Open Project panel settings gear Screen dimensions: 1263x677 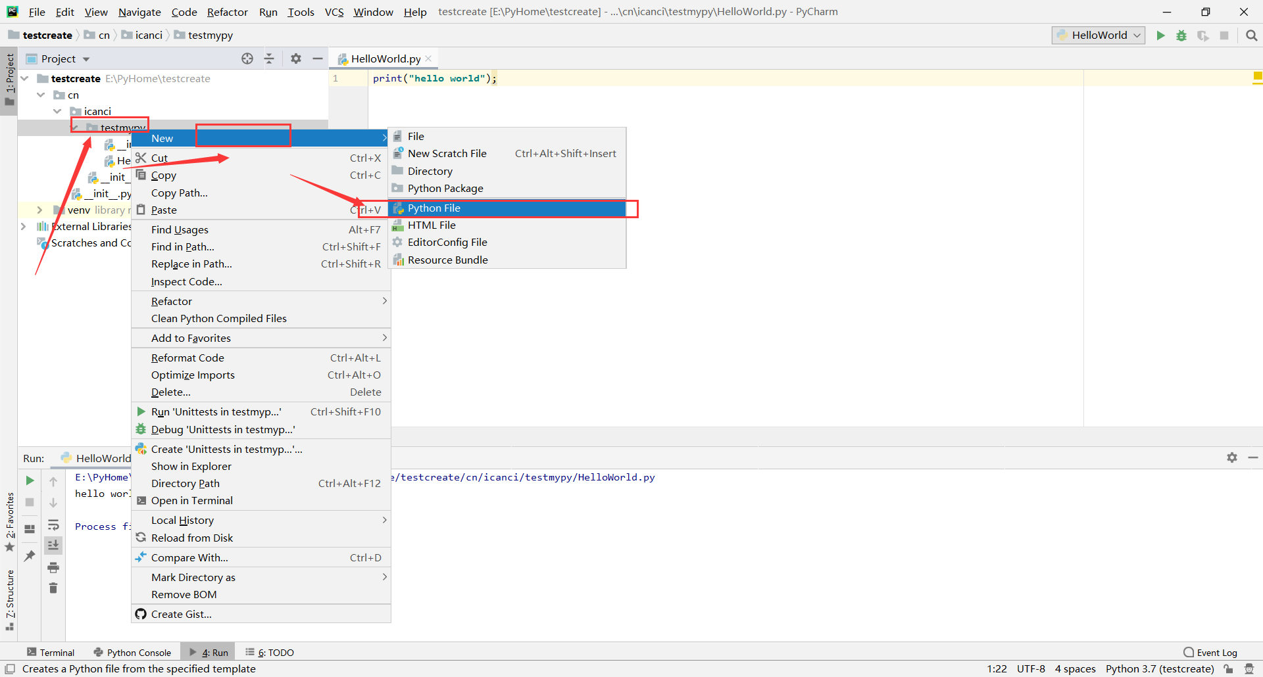[296, 58]
